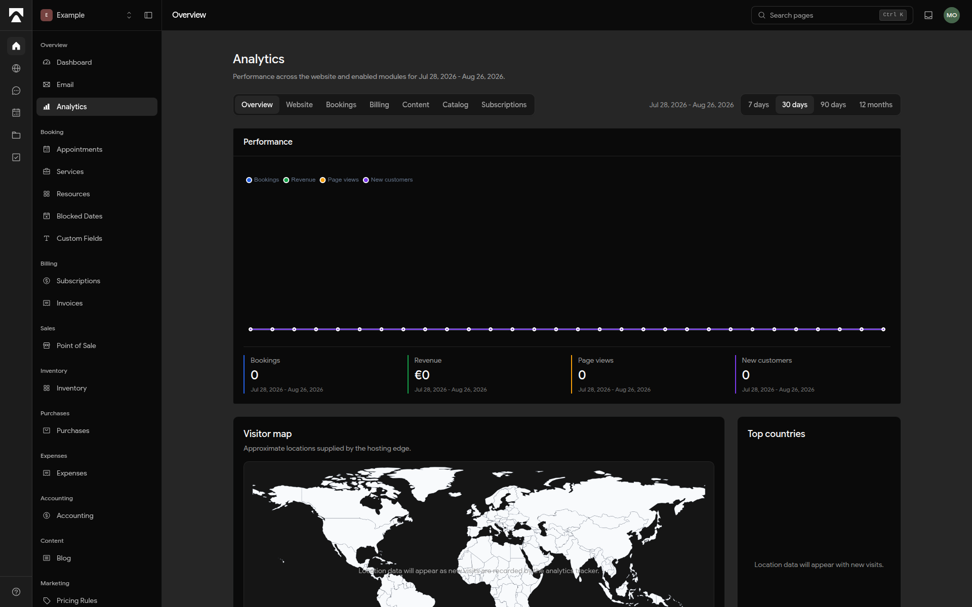
Task: Click the Email envelope icon
Action: pos(47,84)
